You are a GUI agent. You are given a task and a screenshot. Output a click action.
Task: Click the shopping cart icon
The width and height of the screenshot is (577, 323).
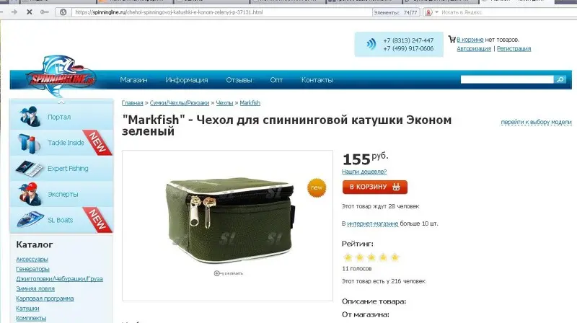click(452, 39)
